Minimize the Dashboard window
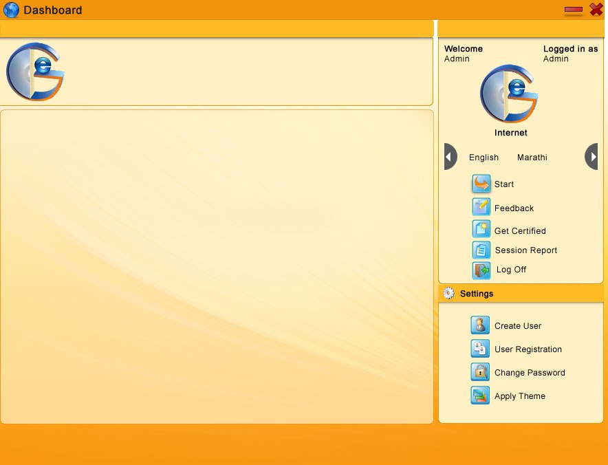 (573, 10)
